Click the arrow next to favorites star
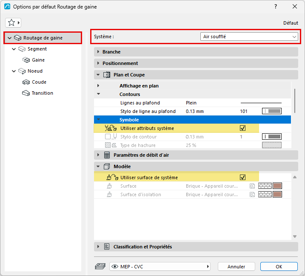This screenshot has width=305, height=276. [19, 23]
